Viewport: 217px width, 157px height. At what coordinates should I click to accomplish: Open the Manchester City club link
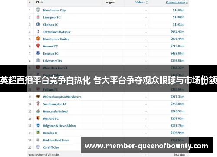point(54,10)
